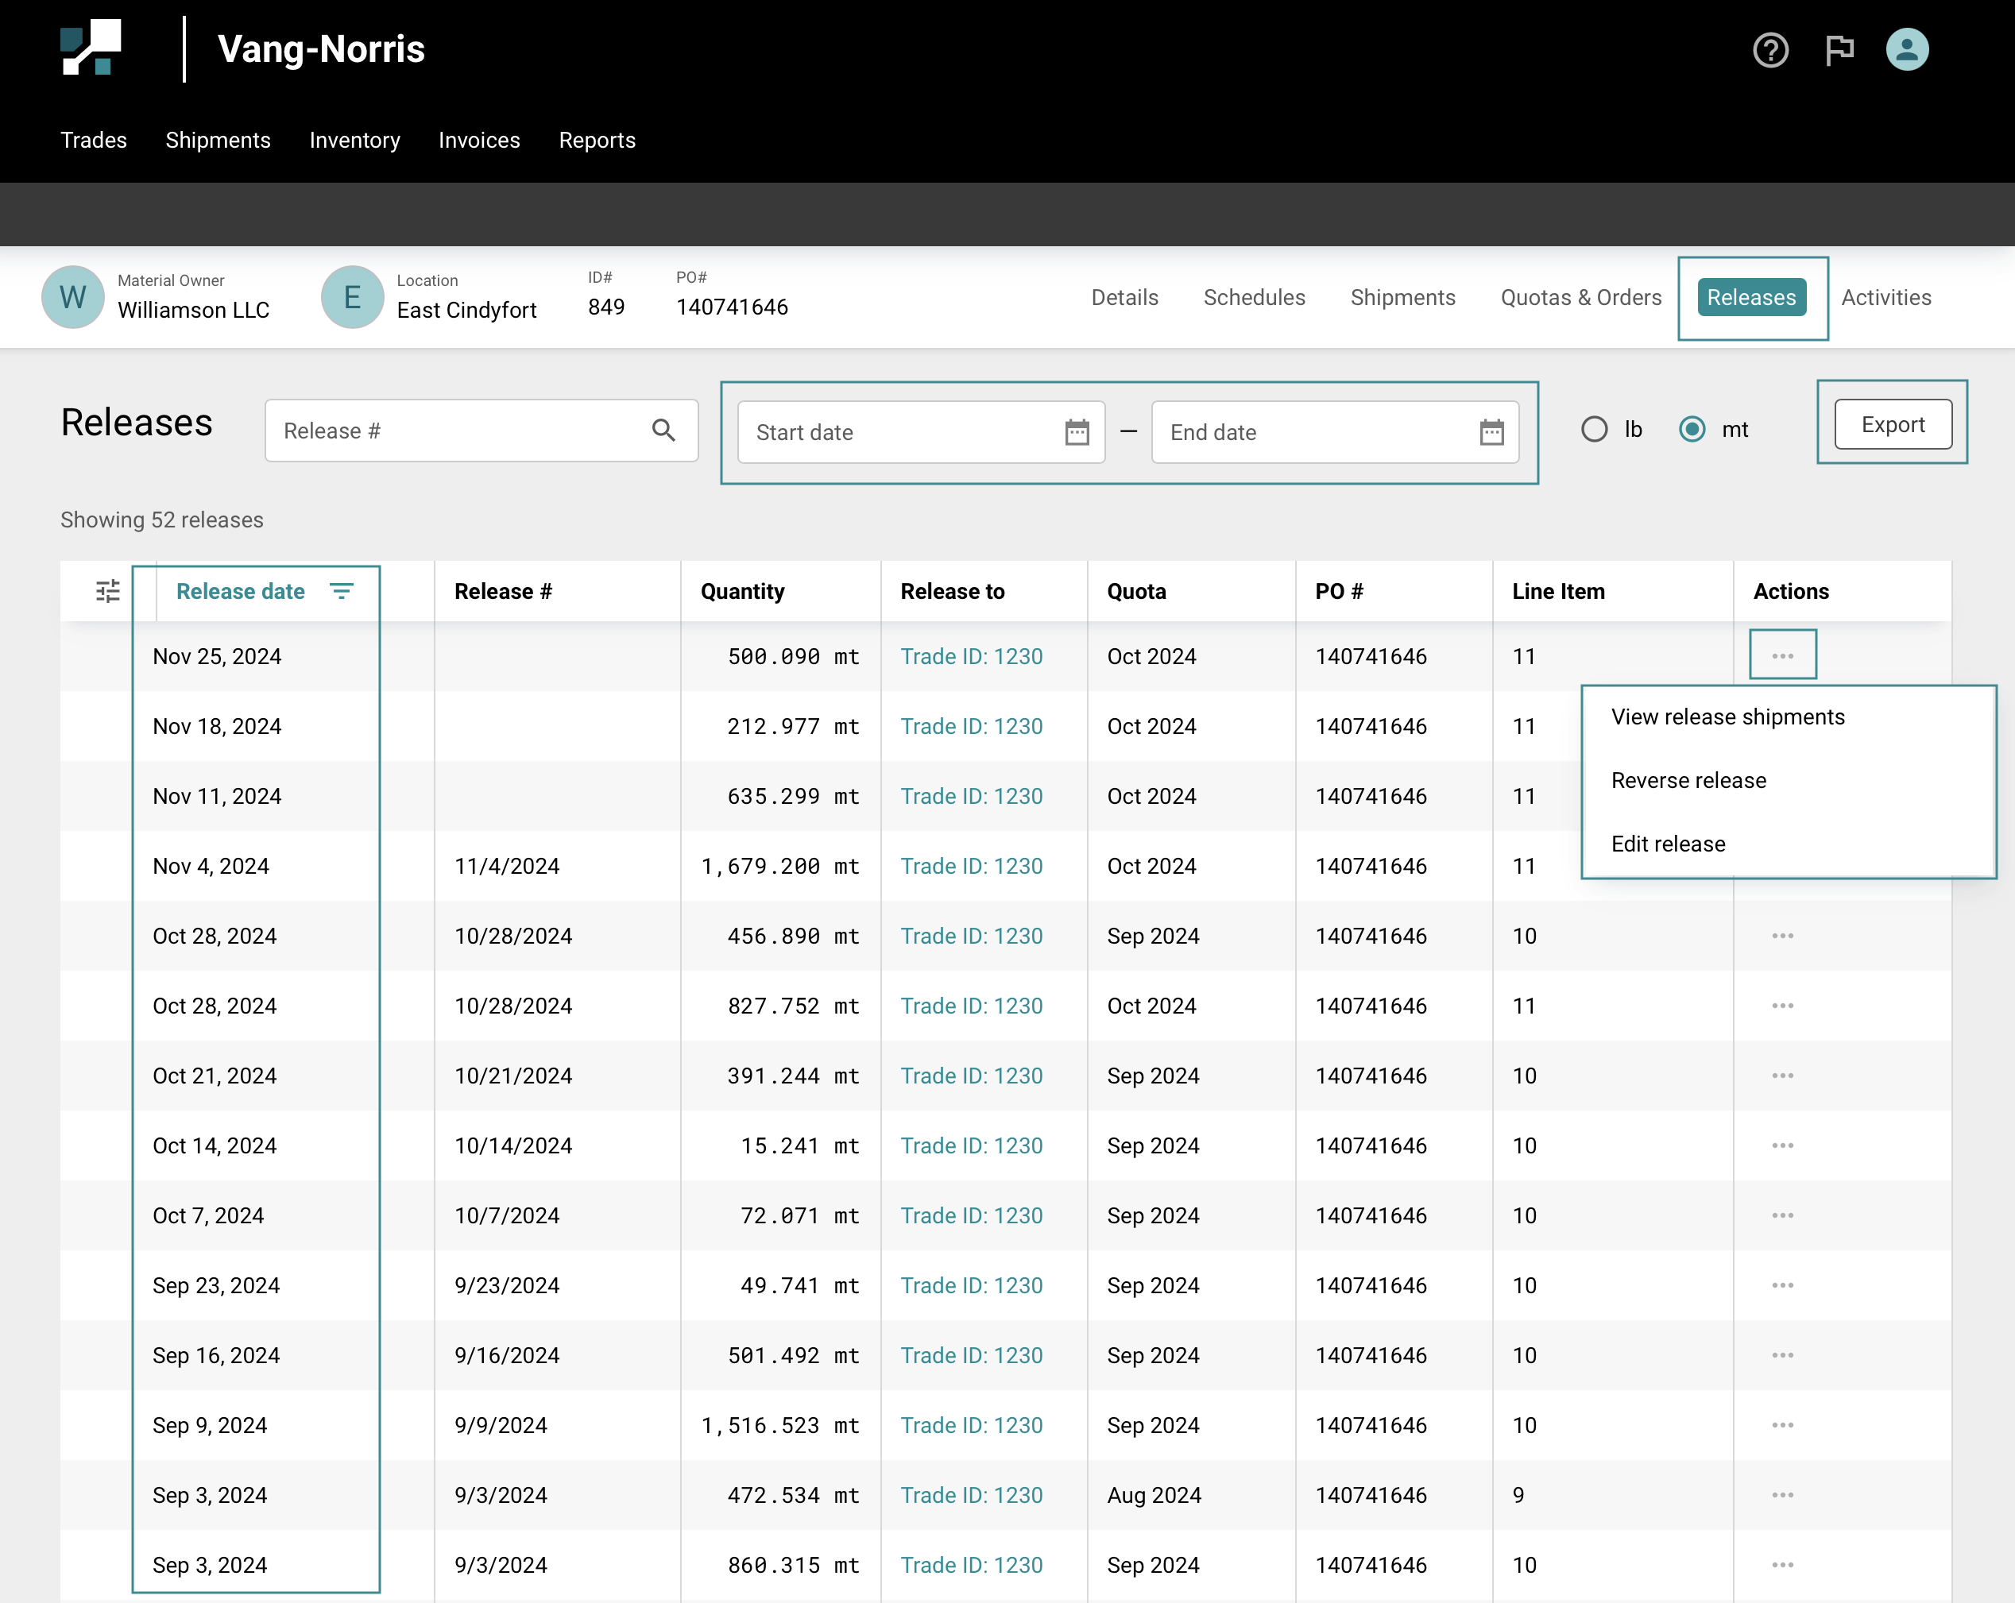Select the mt unit radio button
This screenshot has width=2015, height=1603.
1691,430
